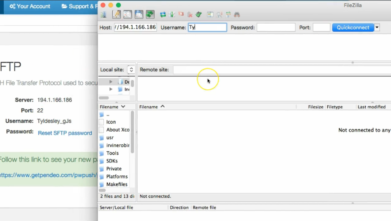Sort remote list by Last modified
The height and width of the screenshot is (221, 391).
372,107
